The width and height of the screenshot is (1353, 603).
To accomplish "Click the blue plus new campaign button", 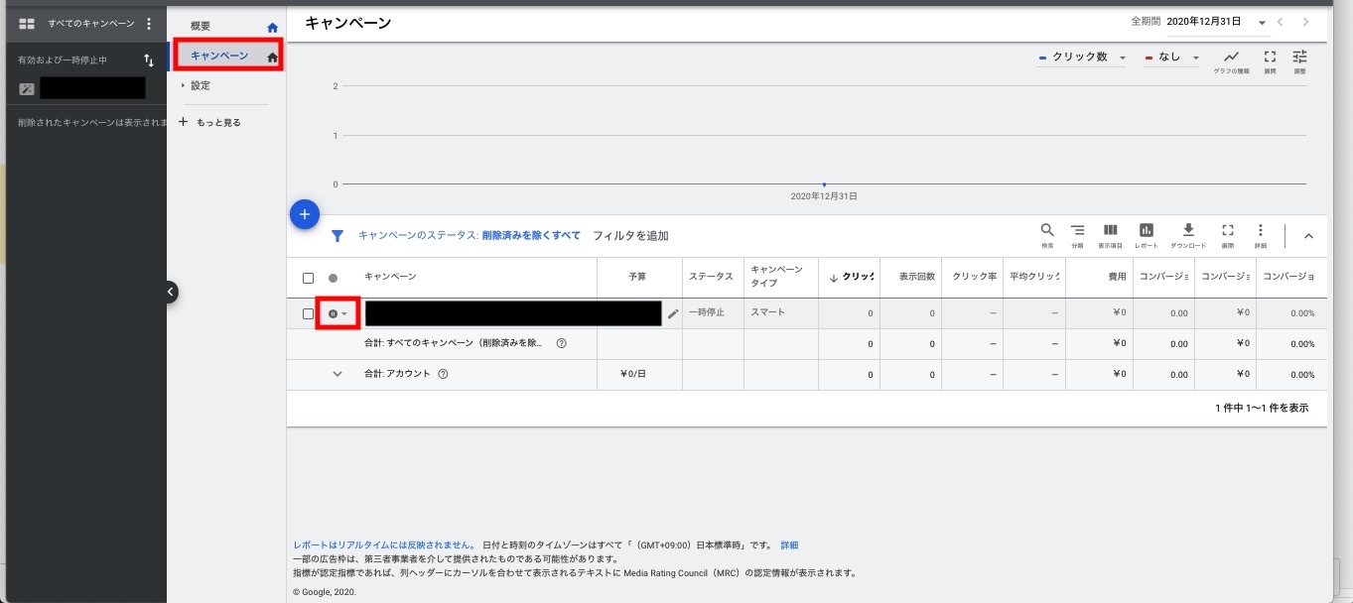I will tap(305, 213).
